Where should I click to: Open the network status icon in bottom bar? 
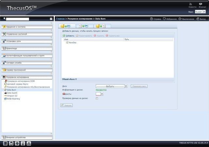pyautogui.click(x=29, y=143)
